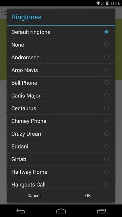Tap the cellular signal status icon

point(102,3)
